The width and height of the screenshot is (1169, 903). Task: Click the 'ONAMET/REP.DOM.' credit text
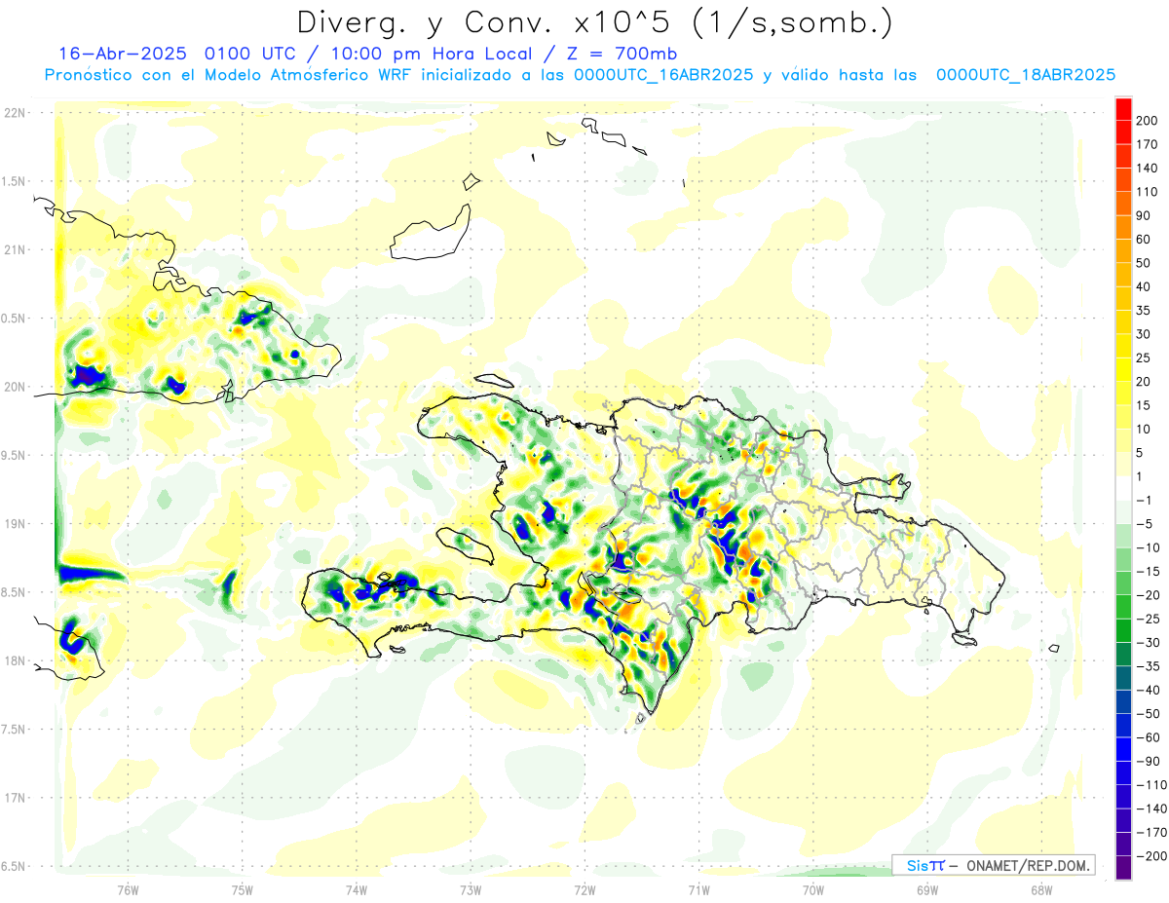point(1028,865)
